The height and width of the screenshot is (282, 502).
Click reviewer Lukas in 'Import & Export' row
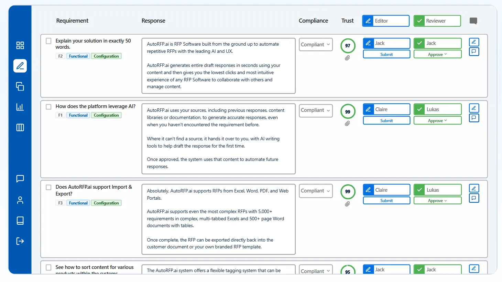coord(437,190)
